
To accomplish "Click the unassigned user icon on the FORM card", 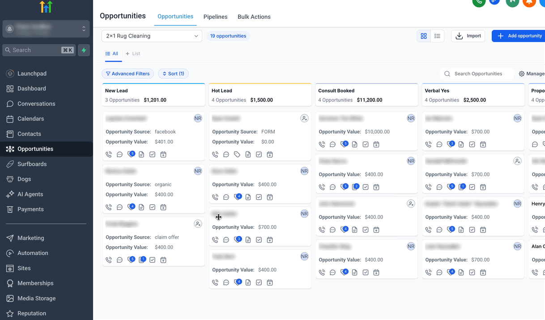I will pyautogui.click(x=304, y=118).
